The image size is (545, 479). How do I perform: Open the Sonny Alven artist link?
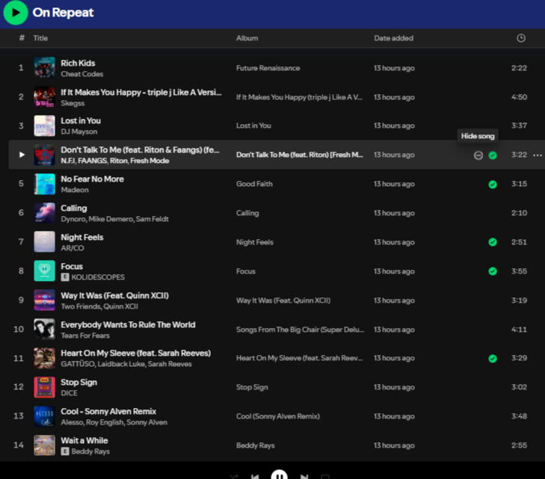pos(147,422)
